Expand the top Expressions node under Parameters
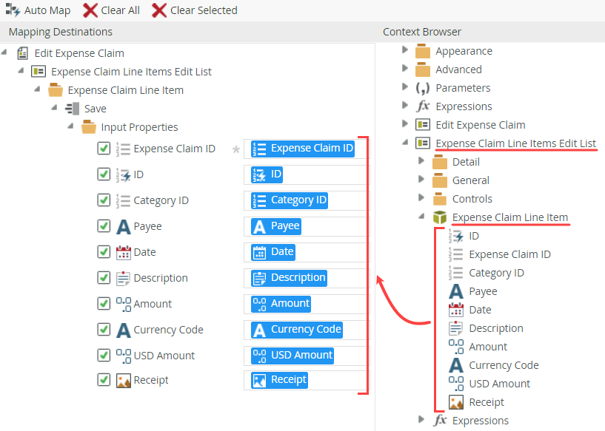The image size is (605, 431). [405, 105]
